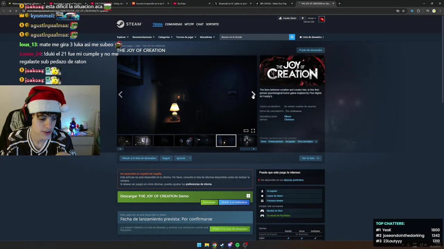The width and height of the screenshot is (444, 249).
Task: Expand the Miscelánea dropdown
Action: coord(207,37)
